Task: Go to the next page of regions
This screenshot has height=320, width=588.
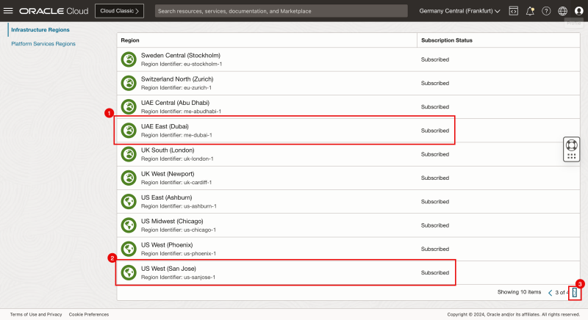Action: pos(575,293)
